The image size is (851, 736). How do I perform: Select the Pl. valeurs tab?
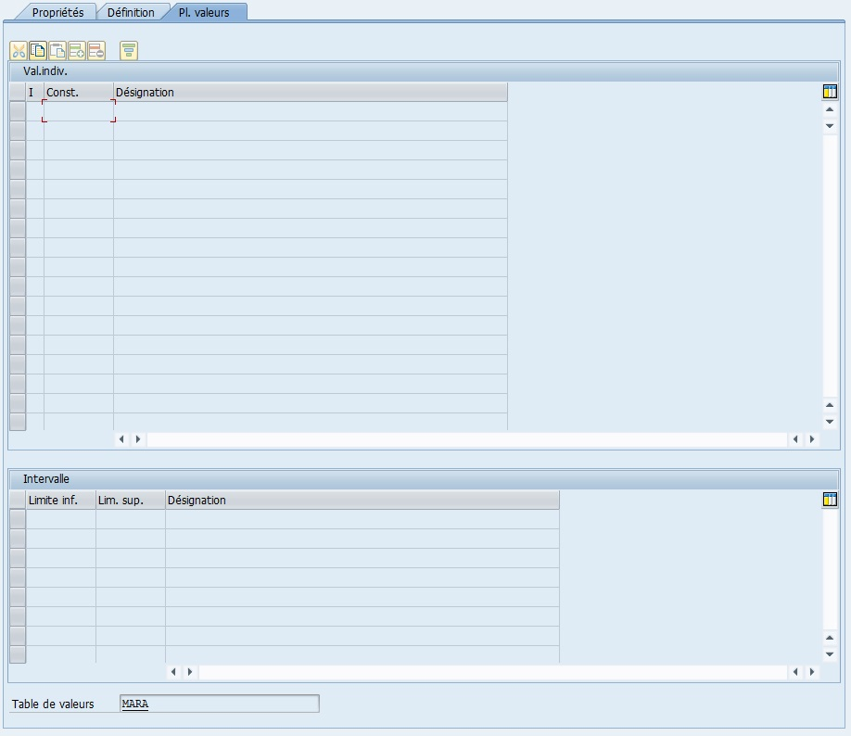[x=204, y=12]
